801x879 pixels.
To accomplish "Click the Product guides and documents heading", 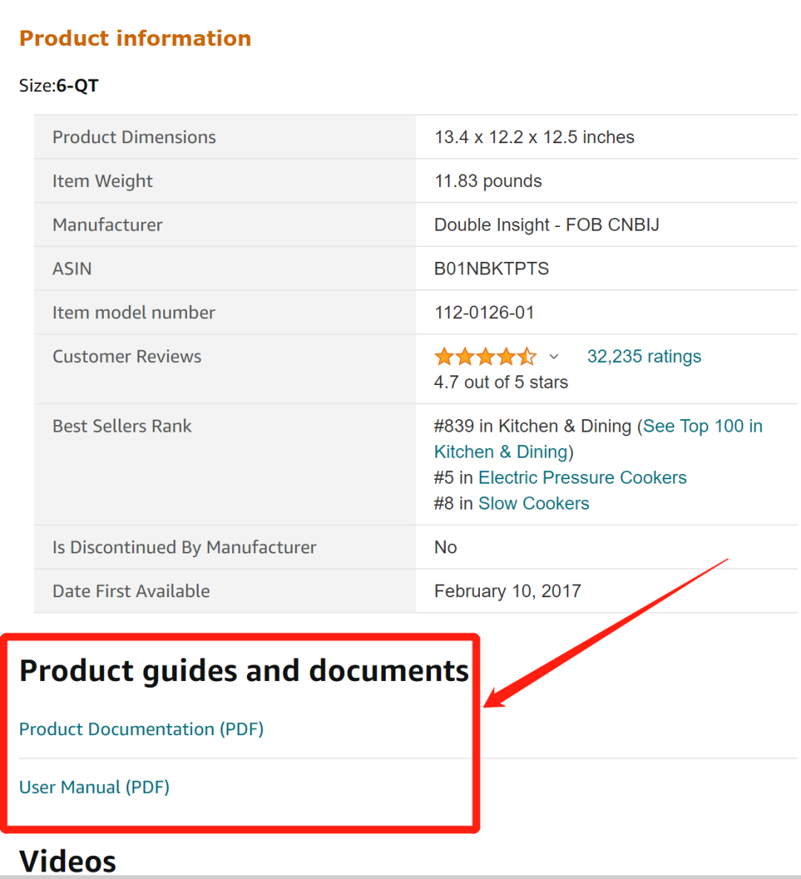I will tap(244, 671).
